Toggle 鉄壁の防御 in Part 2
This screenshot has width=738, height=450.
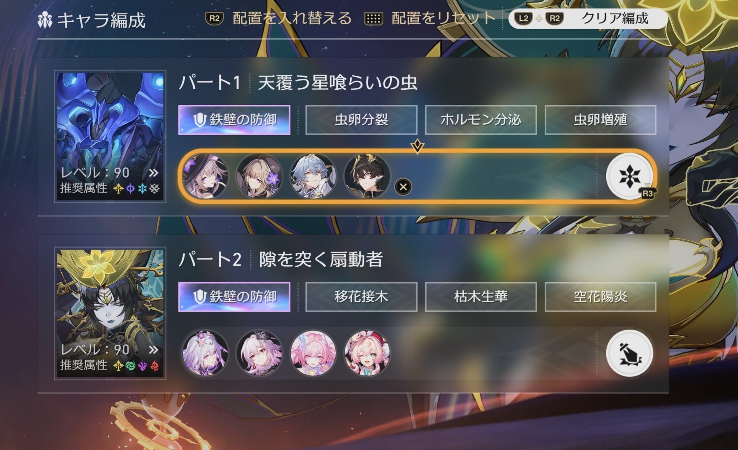click(234, 297)
